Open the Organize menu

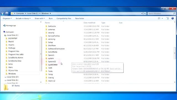(x=7, y=18)
